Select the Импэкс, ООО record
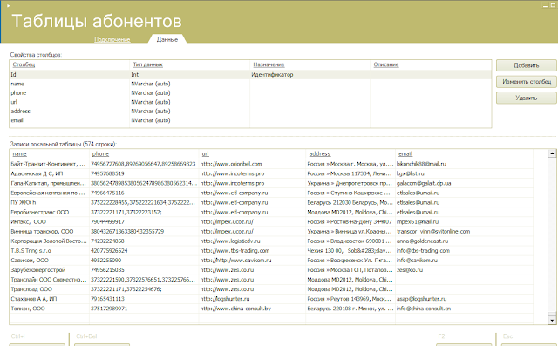Image resolution: width=558 pixels, height=346 pixels. click(271, 221)
